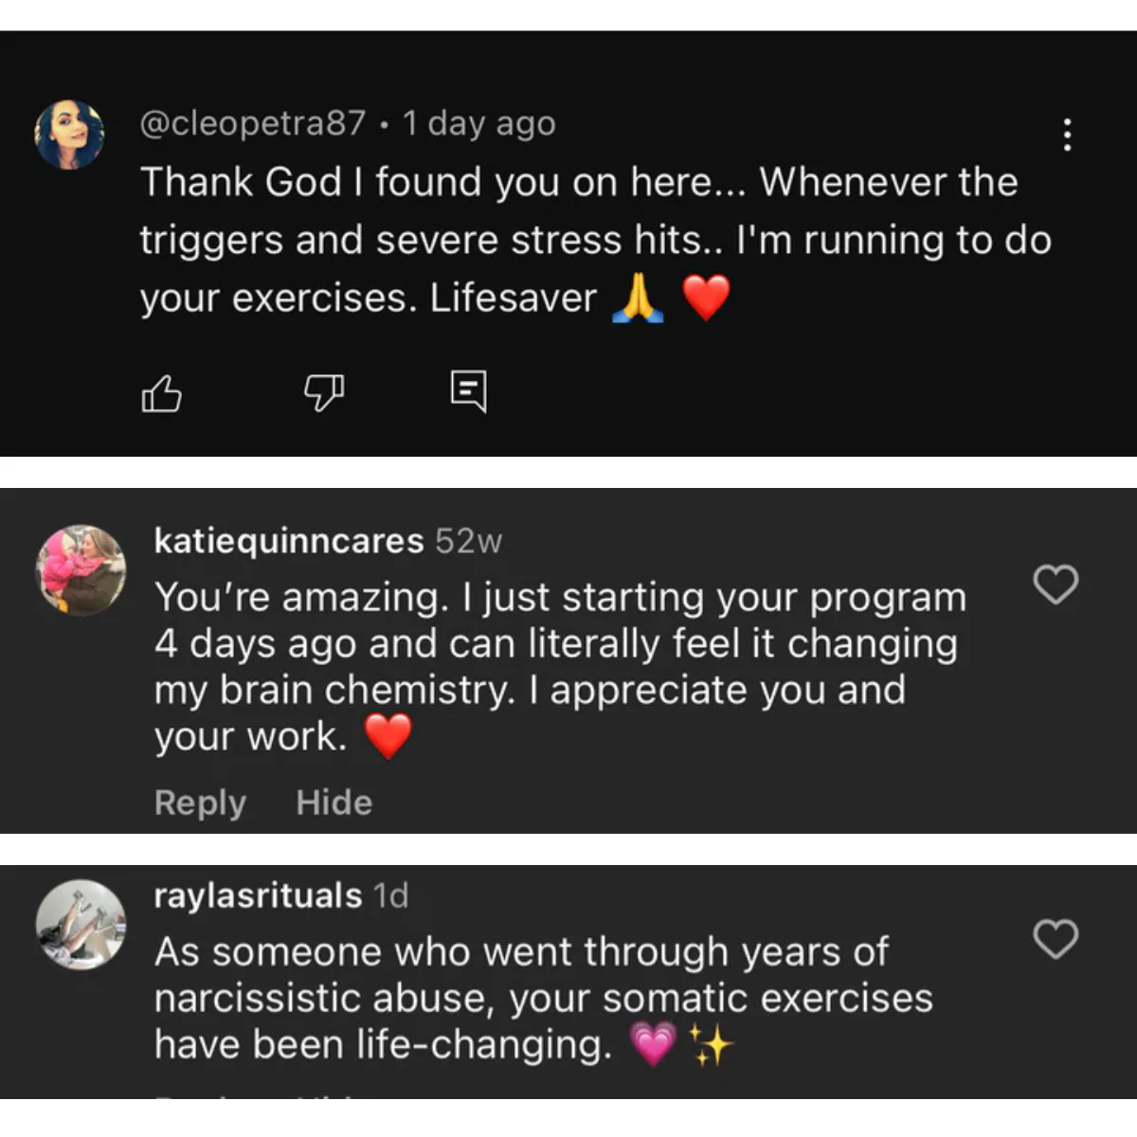Tap the "You're amazing" comment text
Viewport: 1137px width, 1137px height.
click(559, 666)
